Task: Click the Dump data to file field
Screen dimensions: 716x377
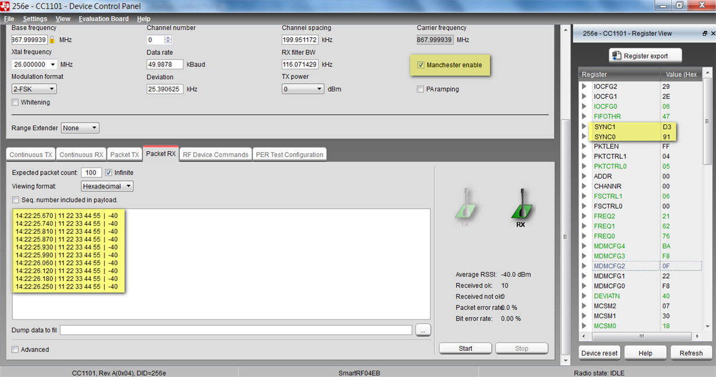Action: click(x=236, y=330)
